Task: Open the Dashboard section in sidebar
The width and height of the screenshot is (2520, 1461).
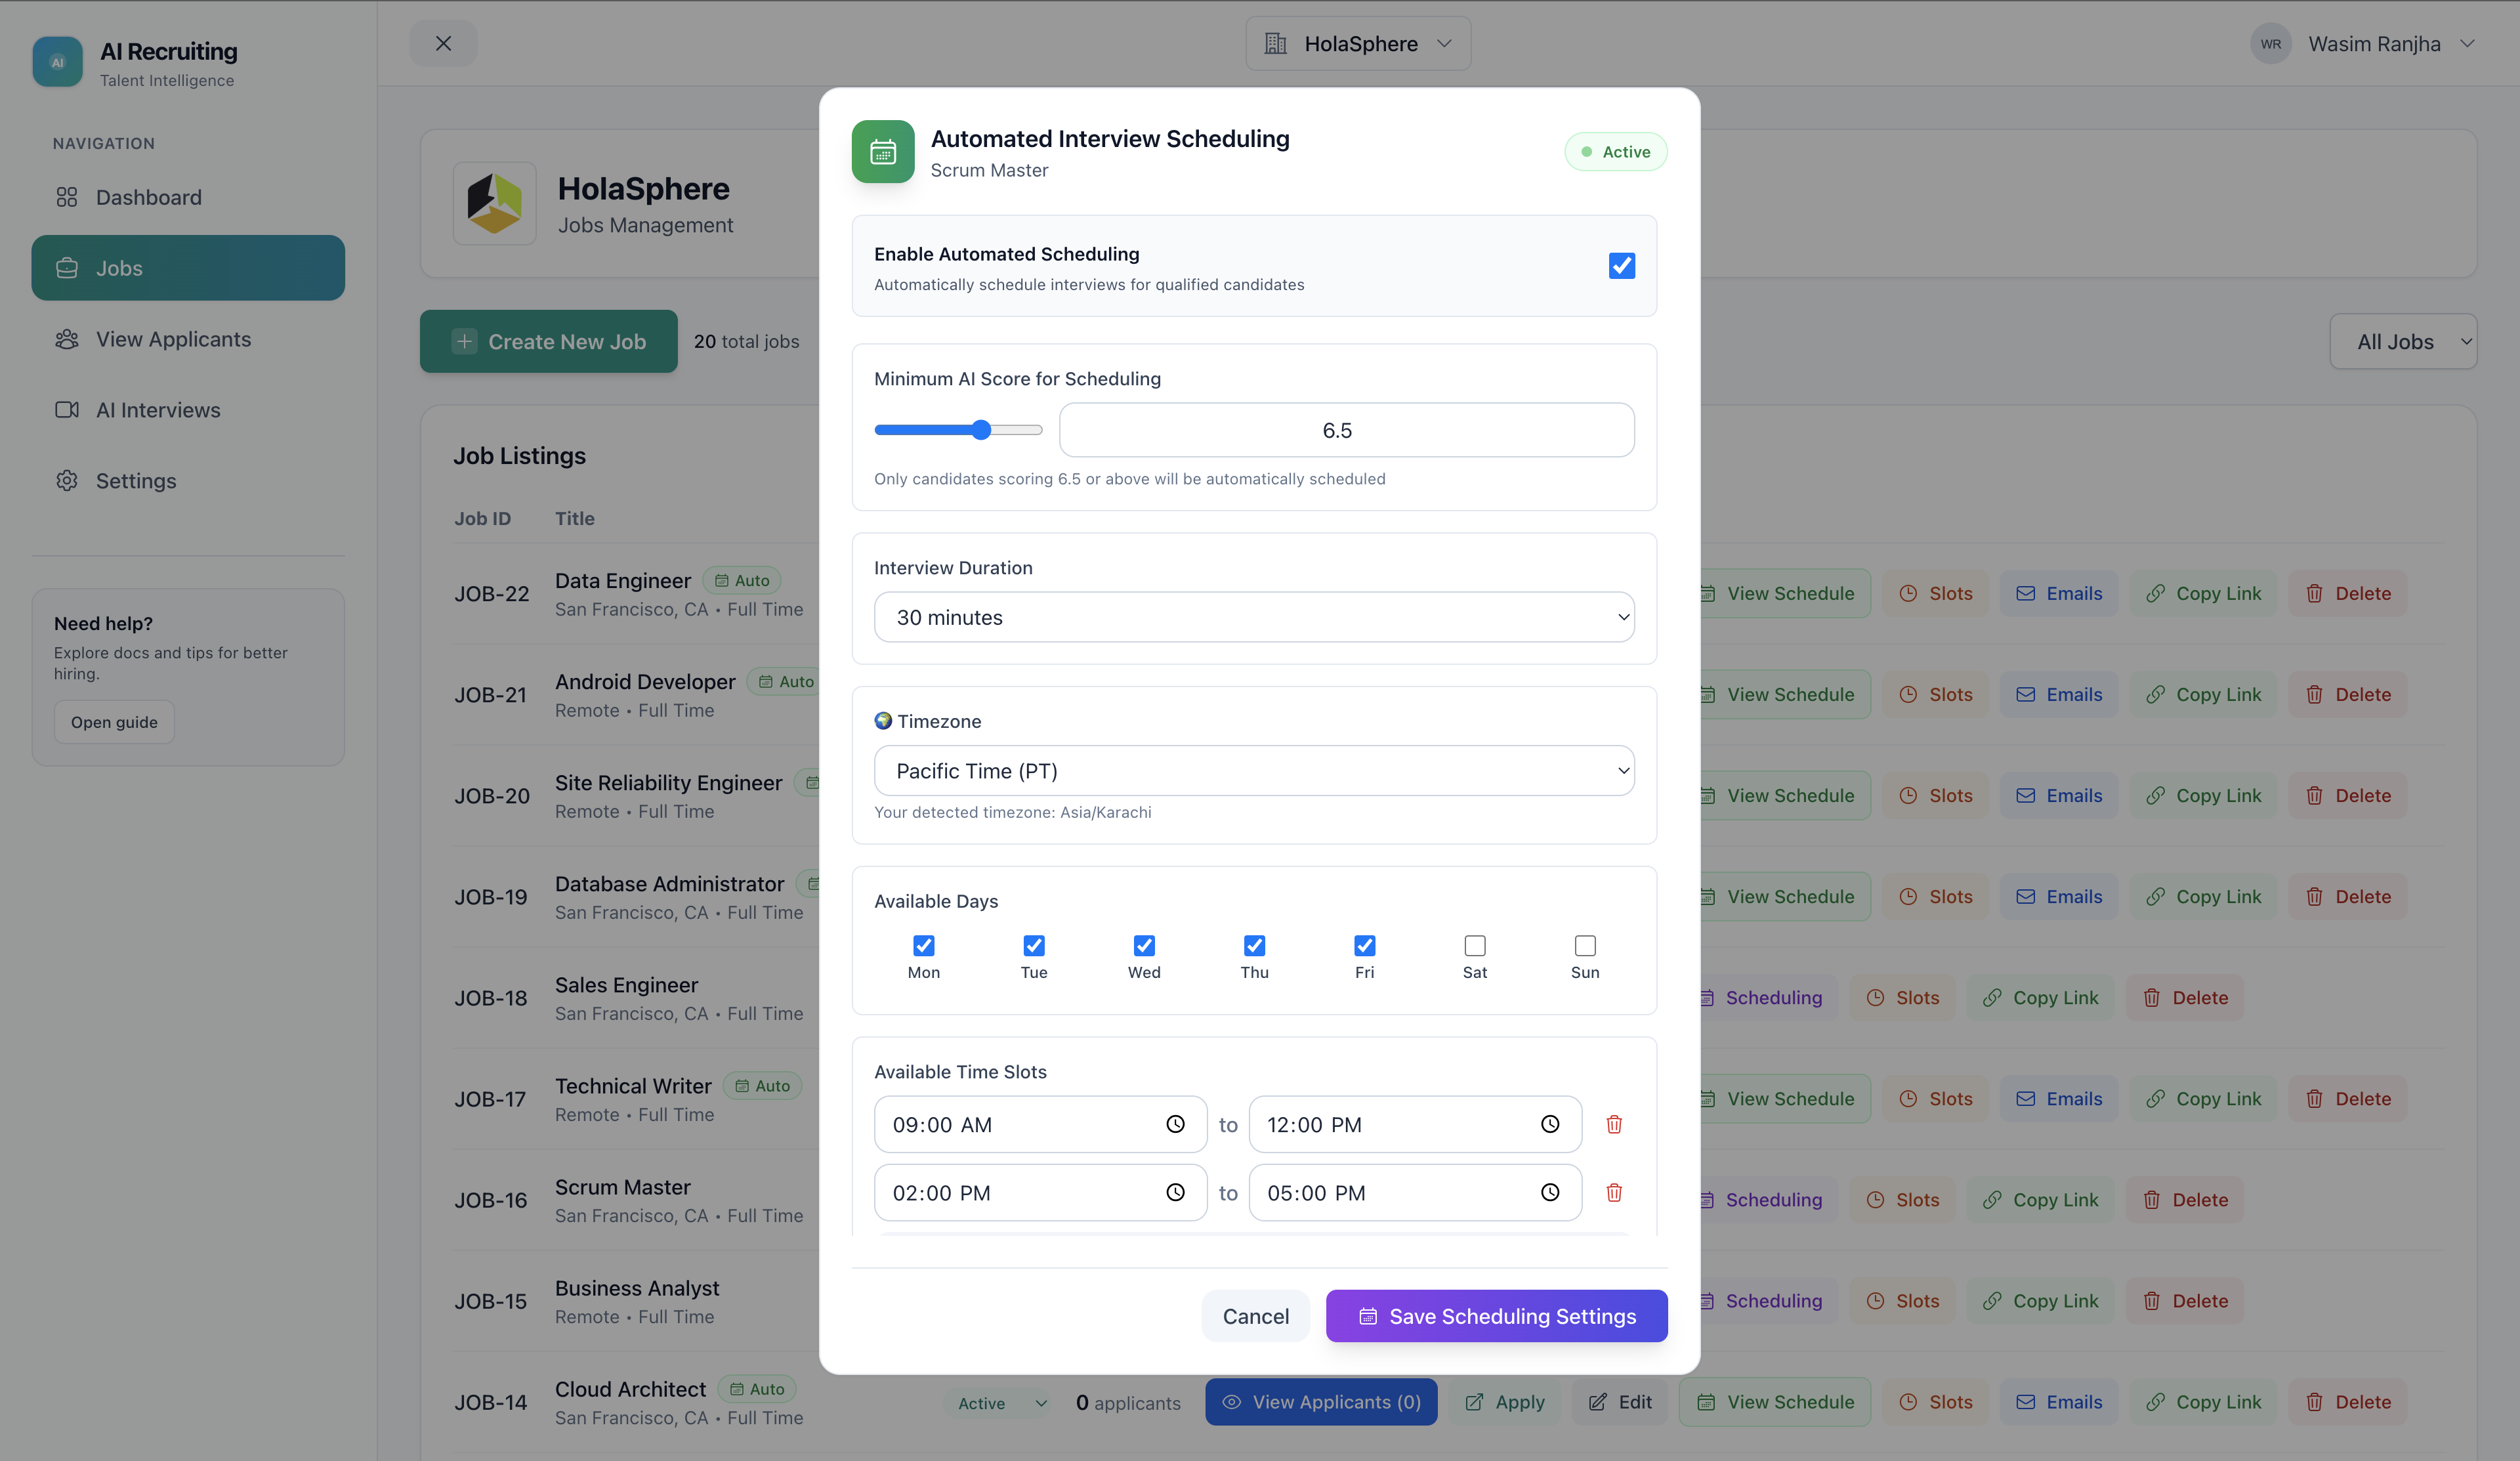Action: coord(148,197)
